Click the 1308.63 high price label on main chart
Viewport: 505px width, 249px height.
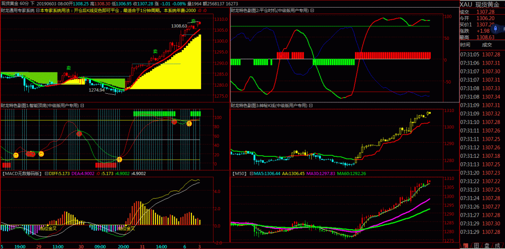click(x=179, y=26)
